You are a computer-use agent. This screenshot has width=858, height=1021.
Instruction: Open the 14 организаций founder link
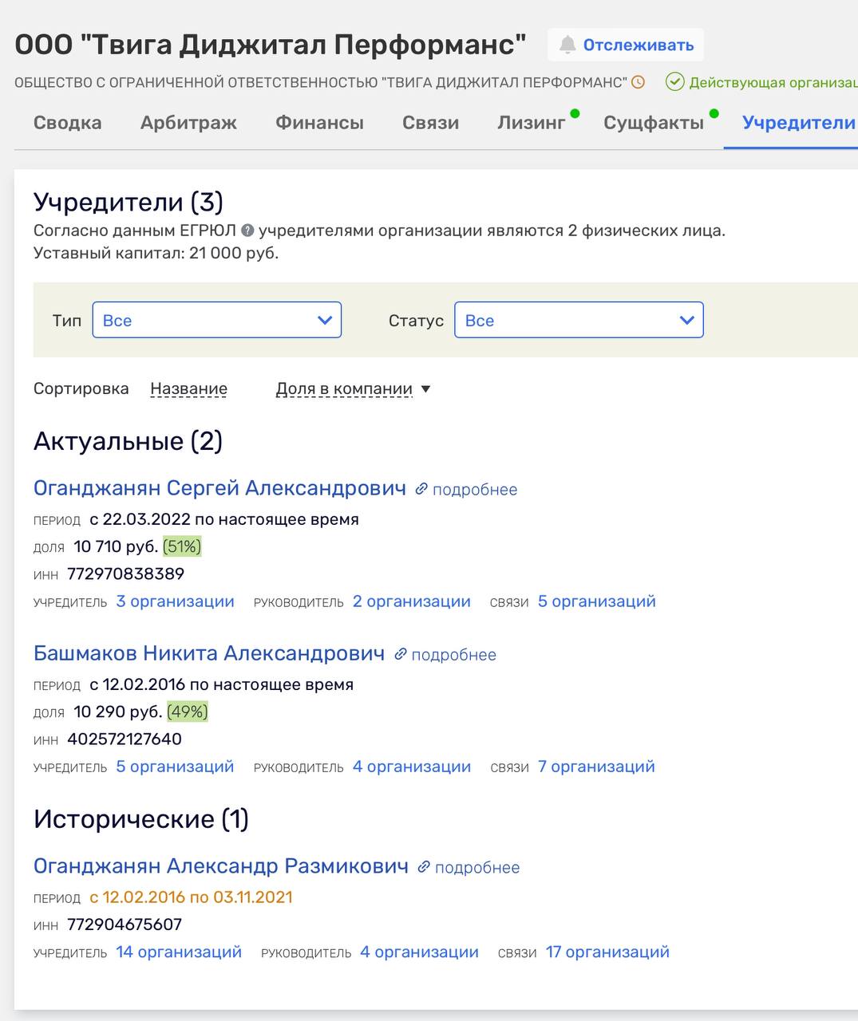(179, 952)
